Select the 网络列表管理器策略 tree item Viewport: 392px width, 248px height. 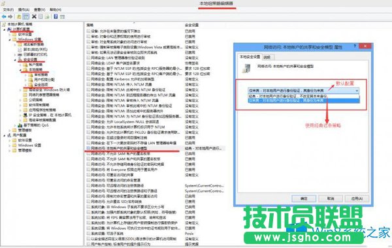coord(44,95)
